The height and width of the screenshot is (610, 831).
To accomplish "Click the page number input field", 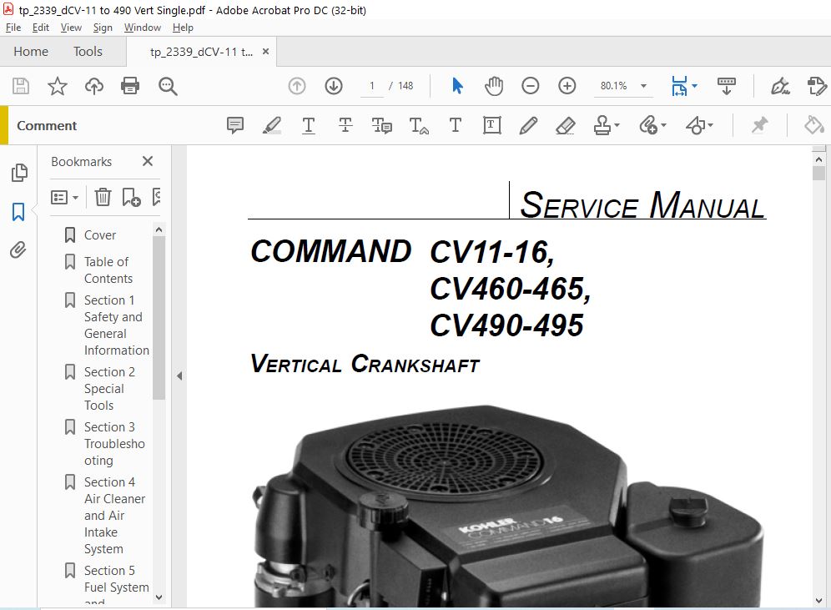I will click(x=372, y=86).
